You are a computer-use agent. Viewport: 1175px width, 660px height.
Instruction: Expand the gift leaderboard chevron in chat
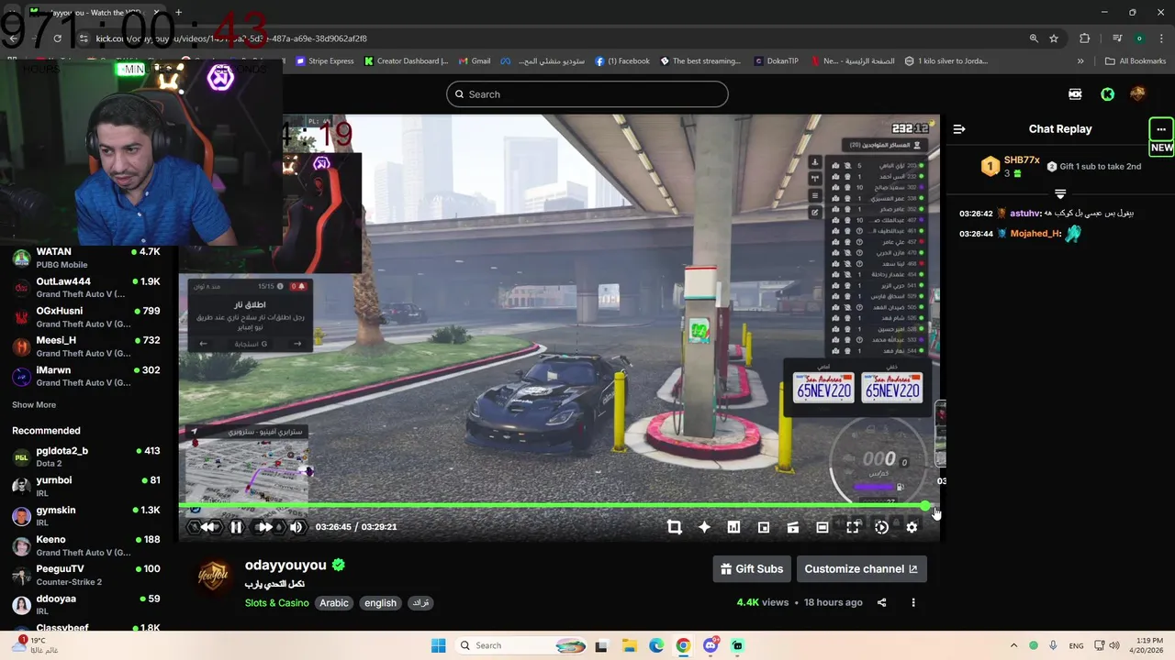[1060, 194]
